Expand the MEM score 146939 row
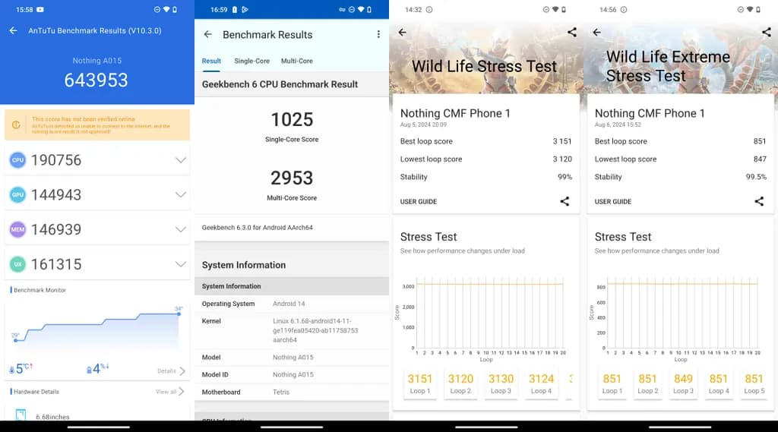778x432 pixels. tap(180, 229)
